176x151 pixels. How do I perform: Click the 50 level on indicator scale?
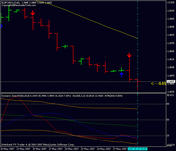(x=168, y=120)
